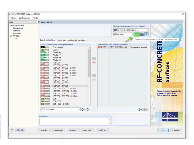The width and height of the screenshot is (194, 145).
Task: Select combination CO2 in the list
Action: [64, 65]
